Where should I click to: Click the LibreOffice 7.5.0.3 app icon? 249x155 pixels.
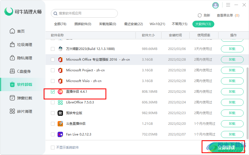click(x=60, y=102)
